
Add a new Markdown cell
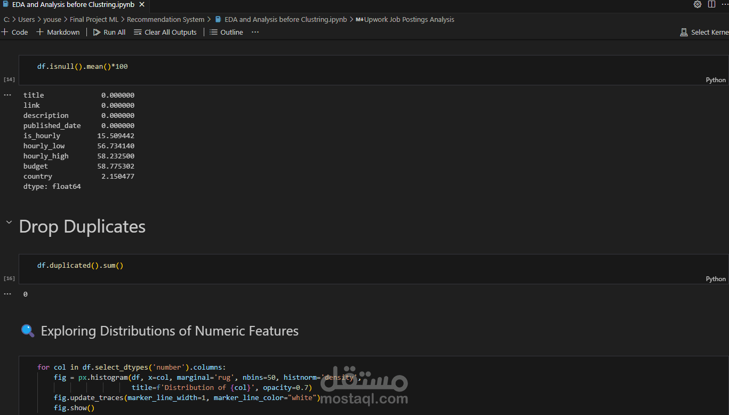click(58, 32)
